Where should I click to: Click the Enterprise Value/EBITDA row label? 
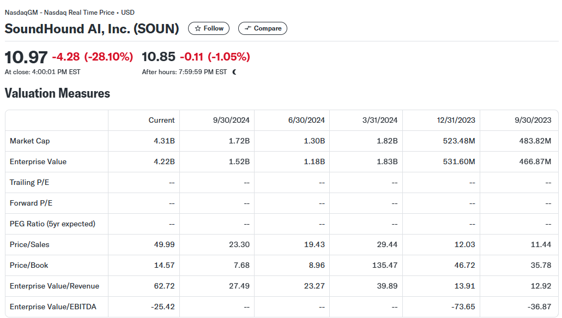[53, 307]
